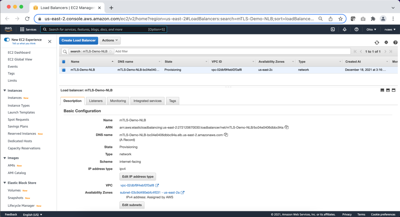
Task: Click Tell us what you think link
Action: click(x=24, y=44)
